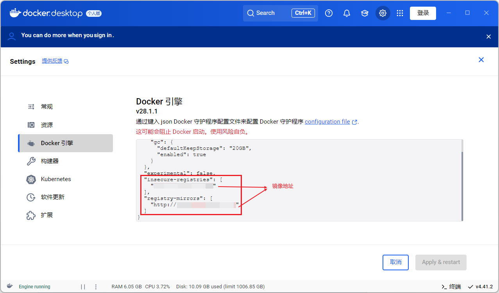
Task: Pause the engine with the pause icon
Action: (83, 287)
